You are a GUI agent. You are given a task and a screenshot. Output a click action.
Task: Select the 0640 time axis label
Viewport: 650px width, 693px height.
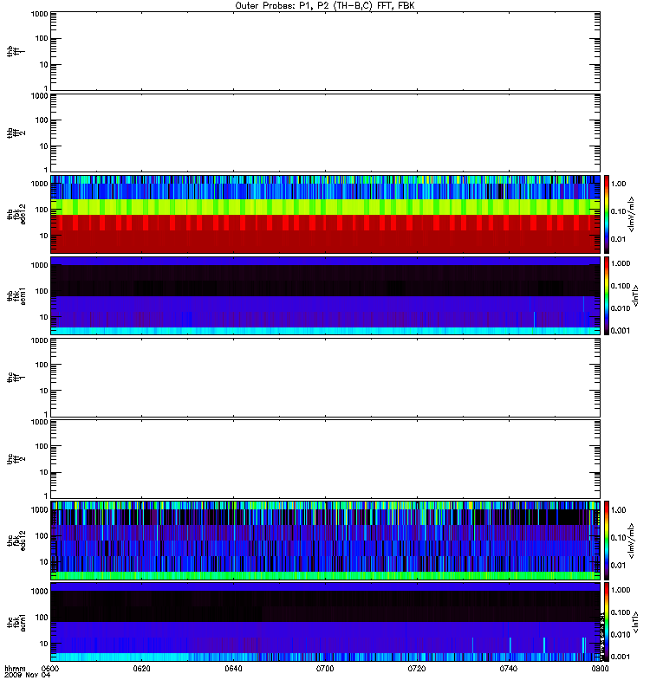click(233, 668)
